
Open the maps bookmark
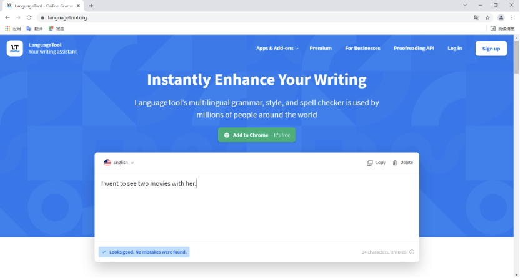coord(56,29)
